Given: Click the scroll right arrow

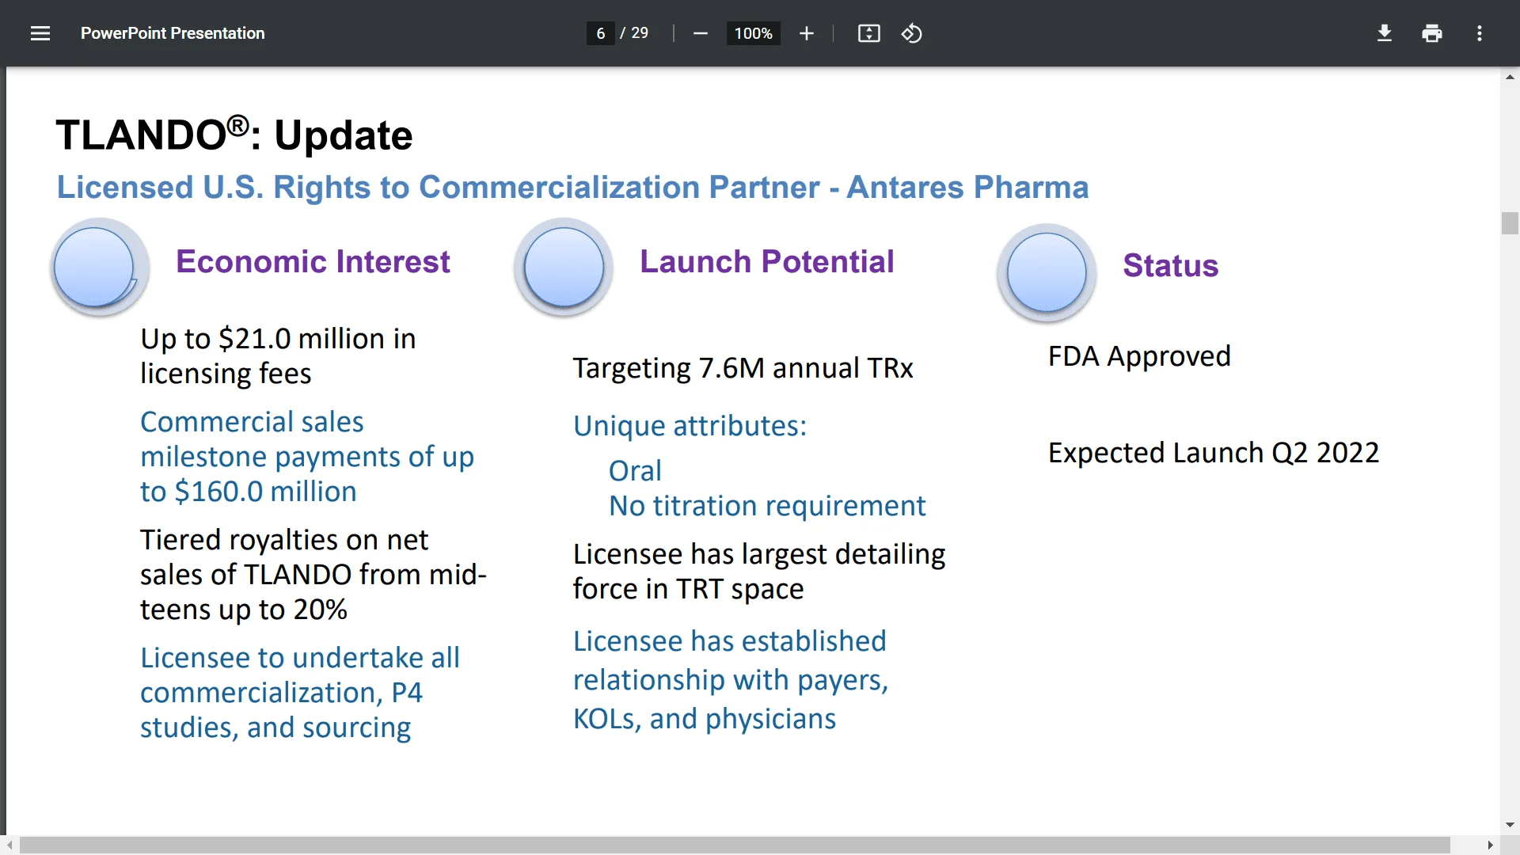Looking at the screenshot, I should point(1491,845).
